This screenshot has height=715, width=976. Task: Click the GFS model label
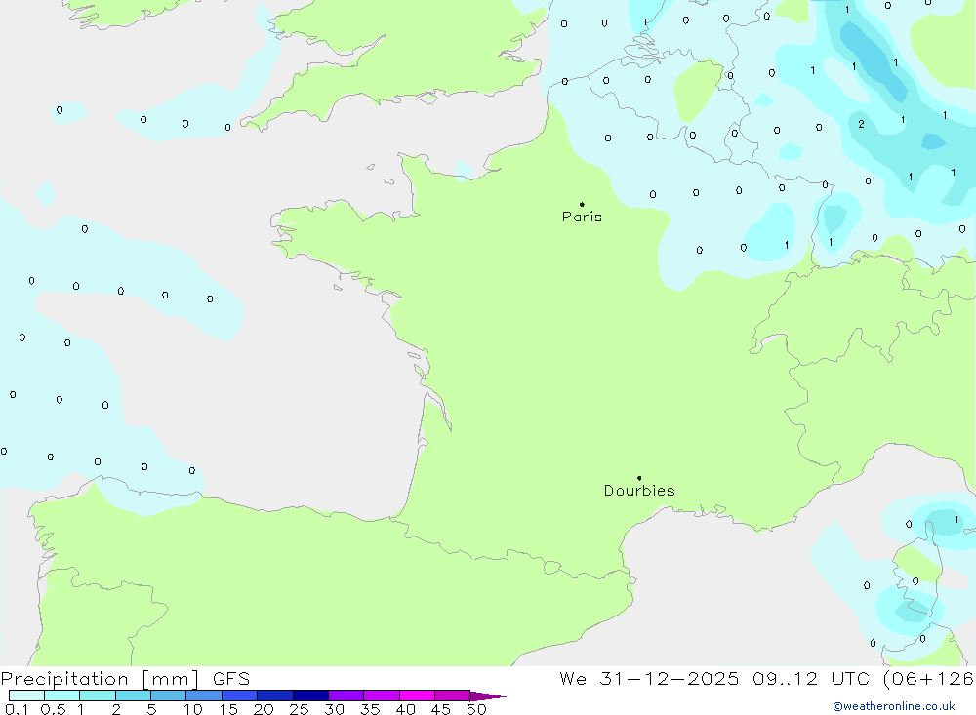(x=229, y=679)
